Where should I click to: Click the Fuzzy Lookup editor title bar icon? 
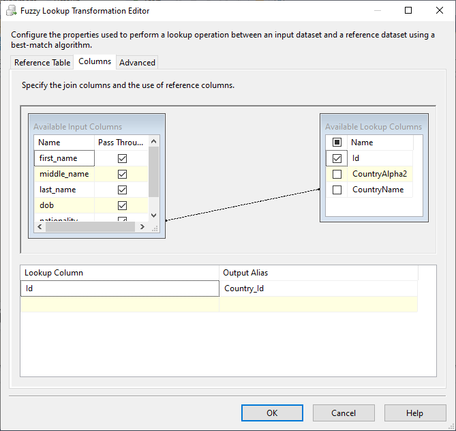[x=12, y=11]
